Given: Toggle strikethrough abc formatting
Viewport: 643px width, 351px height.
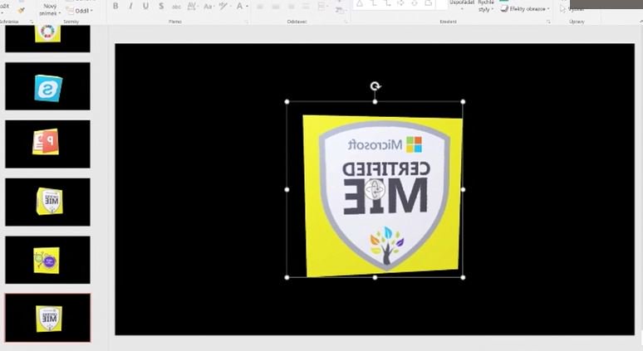Looking at the screenshot, I should (176, 7).
